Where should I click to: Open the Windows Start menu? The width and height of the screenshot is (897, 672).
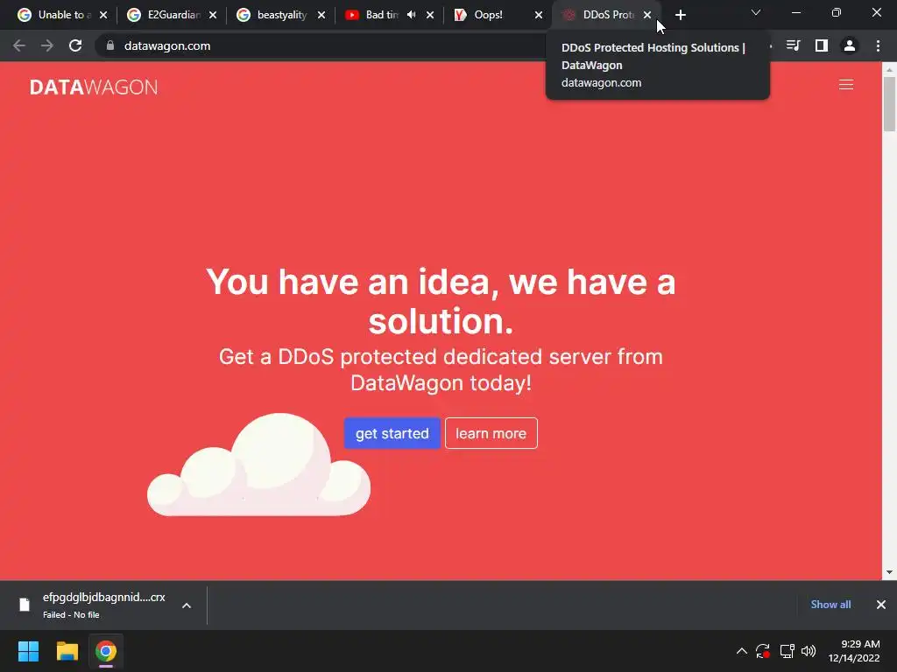click(x=28, y=651)
